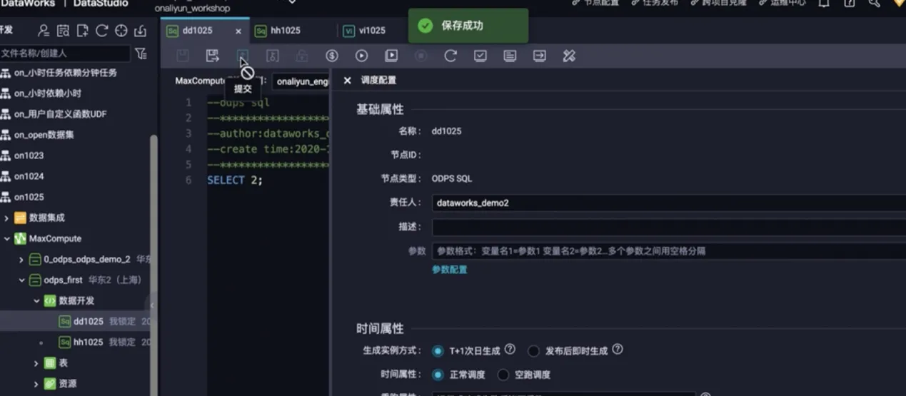Open the onaliyun_eng engine instance dropdown
906x396 pixels.
pyautogui.click(x=301, y=81)
